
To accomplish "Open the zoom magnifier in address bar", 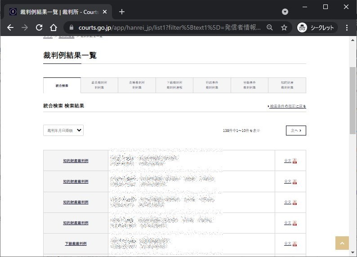I will coord(270,27).
